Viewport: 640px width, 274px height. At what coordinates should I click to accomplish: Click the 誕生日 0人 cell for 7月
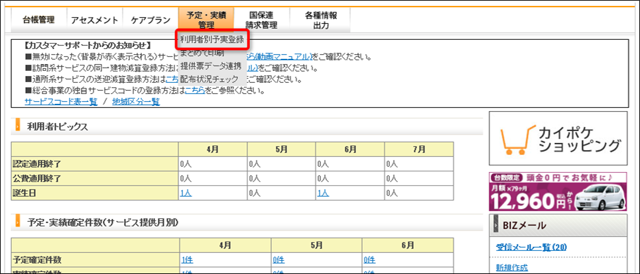tap(418, 193)
